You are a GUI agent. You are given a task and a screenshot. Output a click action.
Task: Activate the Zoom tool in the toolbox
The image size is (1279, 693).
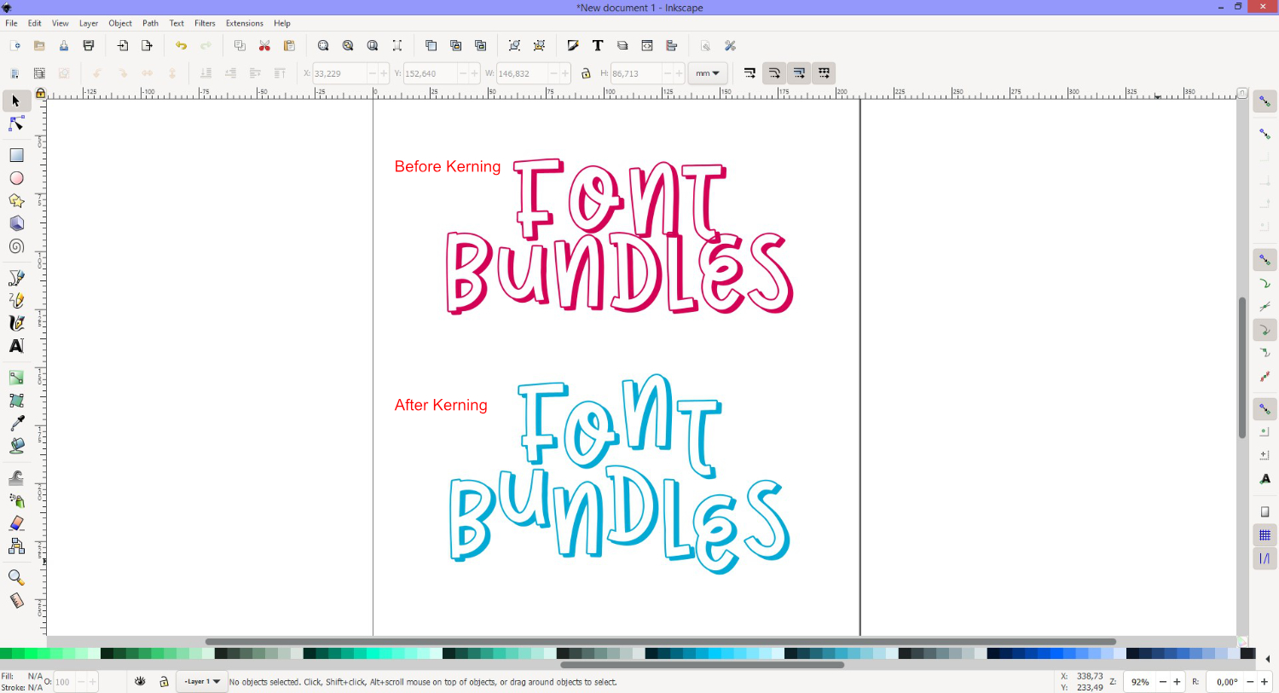(x=16, y=578)
